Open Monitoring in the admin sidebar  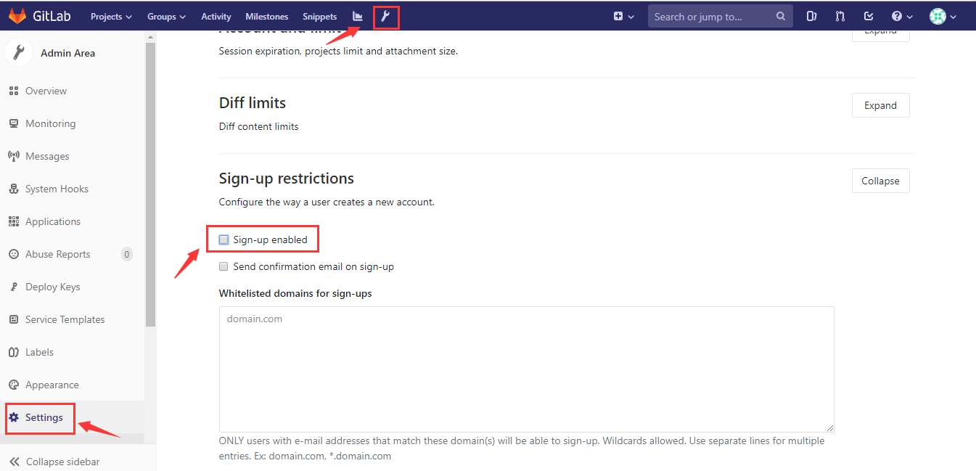[50, 123]
